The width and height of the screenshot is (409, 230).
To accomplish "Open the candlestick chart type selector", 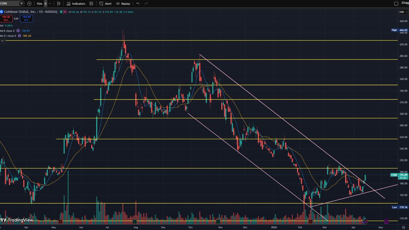I will pos(59,4).
